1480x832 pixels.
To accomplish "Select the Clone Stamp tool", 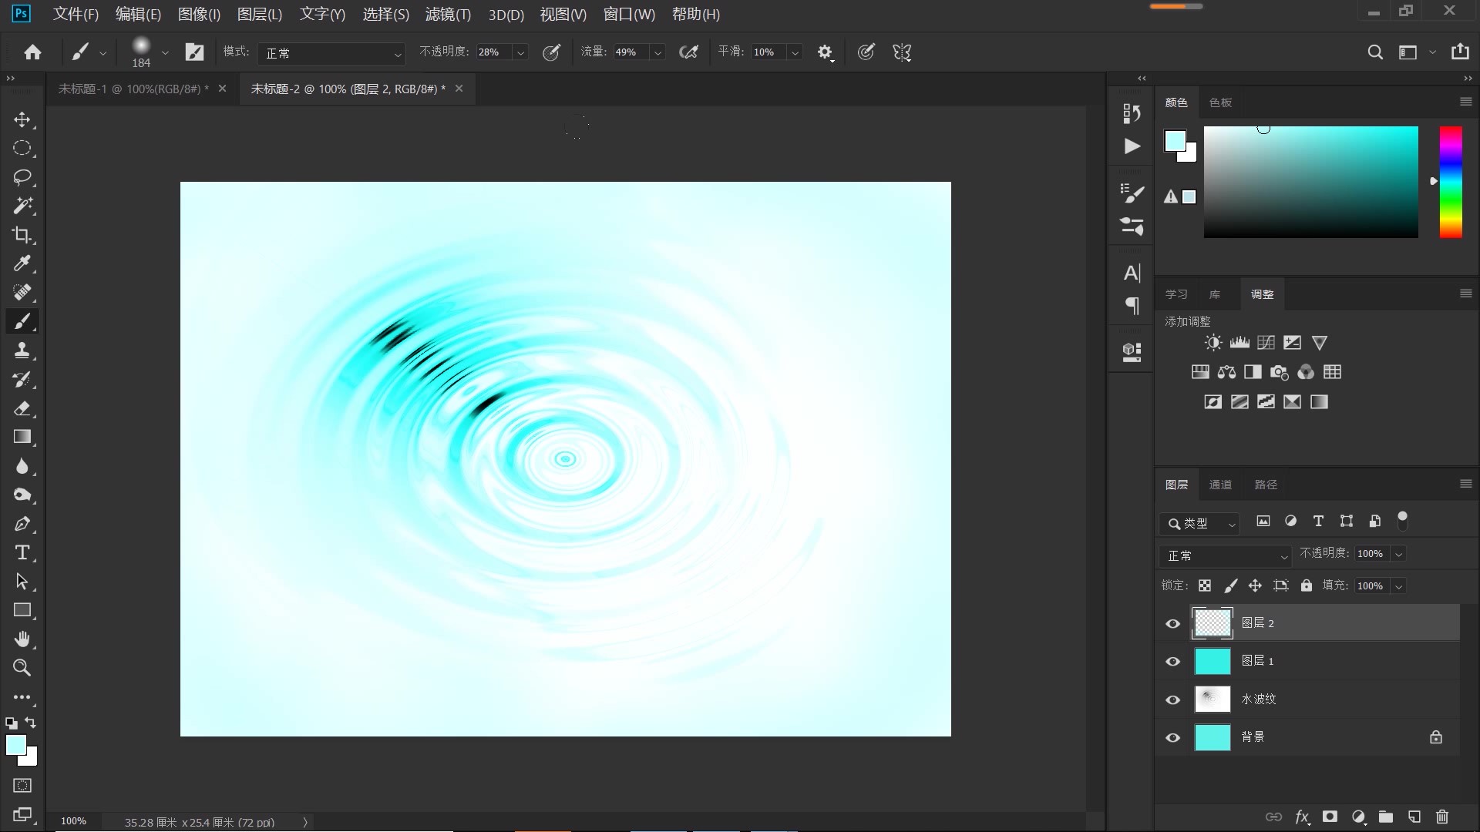I will [22, 351].
